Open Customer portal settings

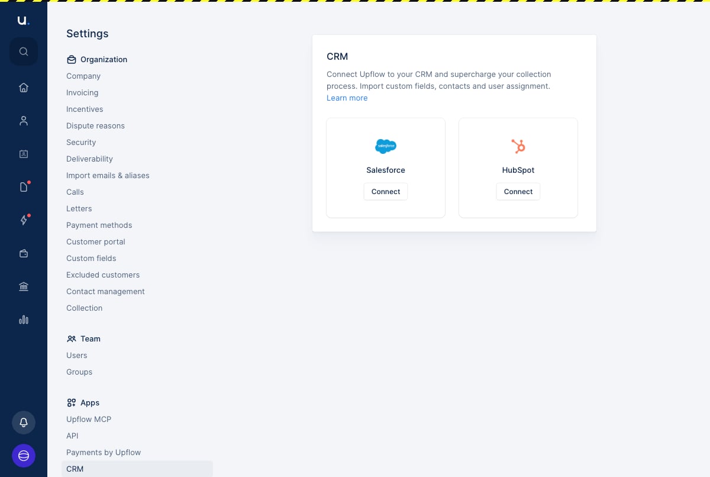pos(96,241)
